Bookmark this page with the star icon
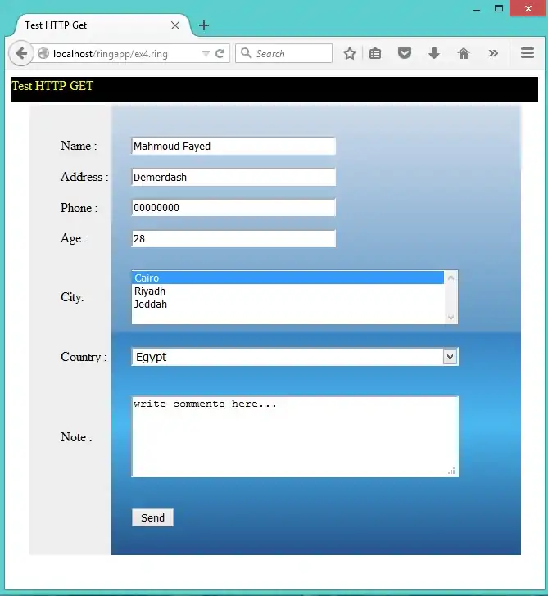Viewport: 548px width, 596px height. click(x=350, y=54)
